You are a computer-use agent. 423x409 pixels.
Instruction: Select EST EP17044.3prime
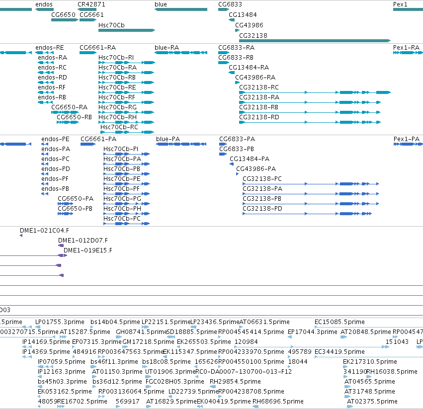[313, 332]
